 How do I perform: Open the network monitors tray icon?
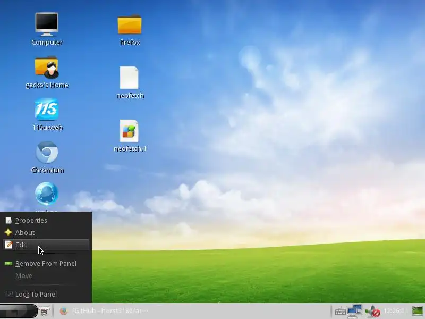click(x=355, y=311)
